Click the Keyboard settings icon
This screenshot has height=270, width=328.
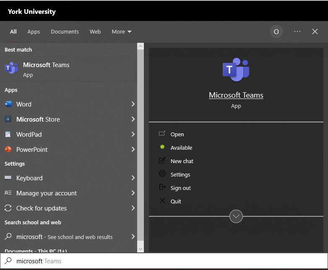(8, 178)
